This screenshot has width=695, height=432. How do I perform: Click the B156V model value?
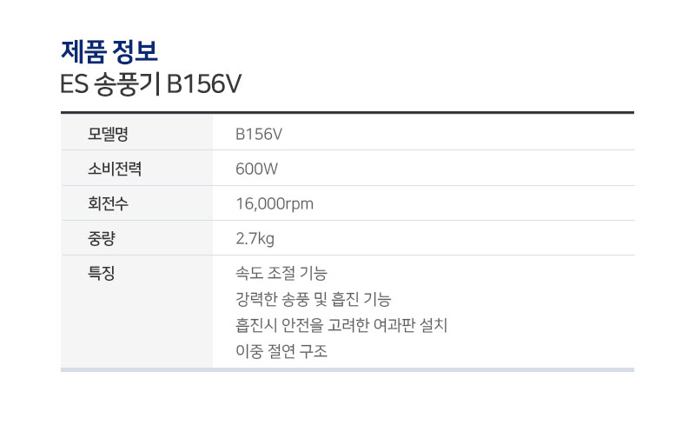(259, 134)
